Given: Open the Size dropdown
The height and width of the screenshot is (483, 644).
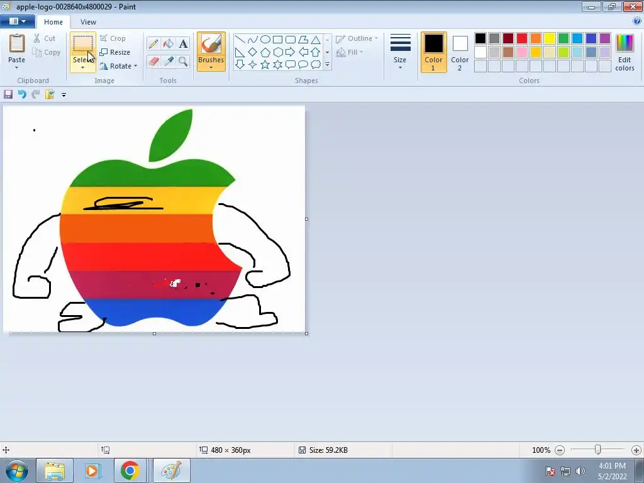Looking at the screenshot, I should click(400, 52).
